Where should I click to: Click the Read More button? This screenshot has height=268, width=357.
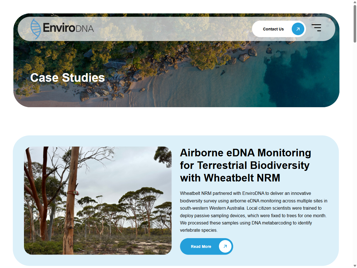pyautogui.click(x=206, y=247)
